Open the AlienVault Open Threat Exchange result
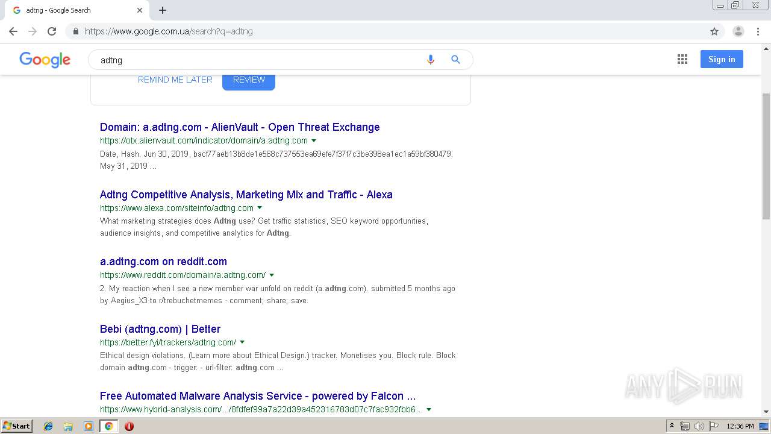The image size is (771, 434). 240,127
